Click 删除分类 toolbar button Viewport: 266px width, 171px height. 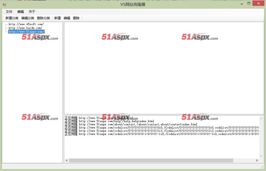(43, 18)
